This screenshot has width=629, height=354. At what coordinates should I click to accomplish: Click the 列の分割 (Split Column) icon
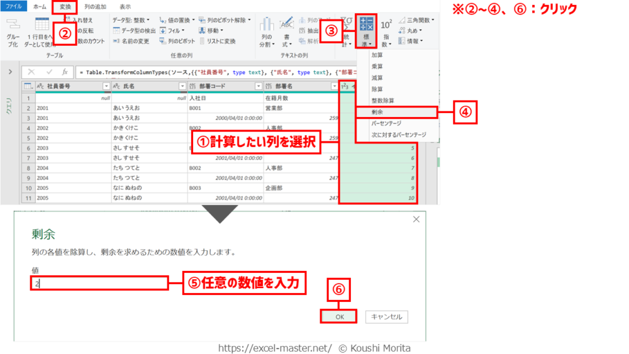coord(266,25)
